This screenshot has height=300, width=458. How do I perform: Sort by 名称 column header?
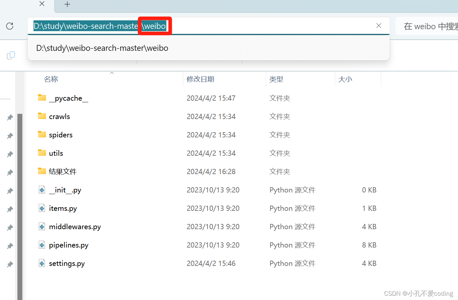[x=51, y=79]
